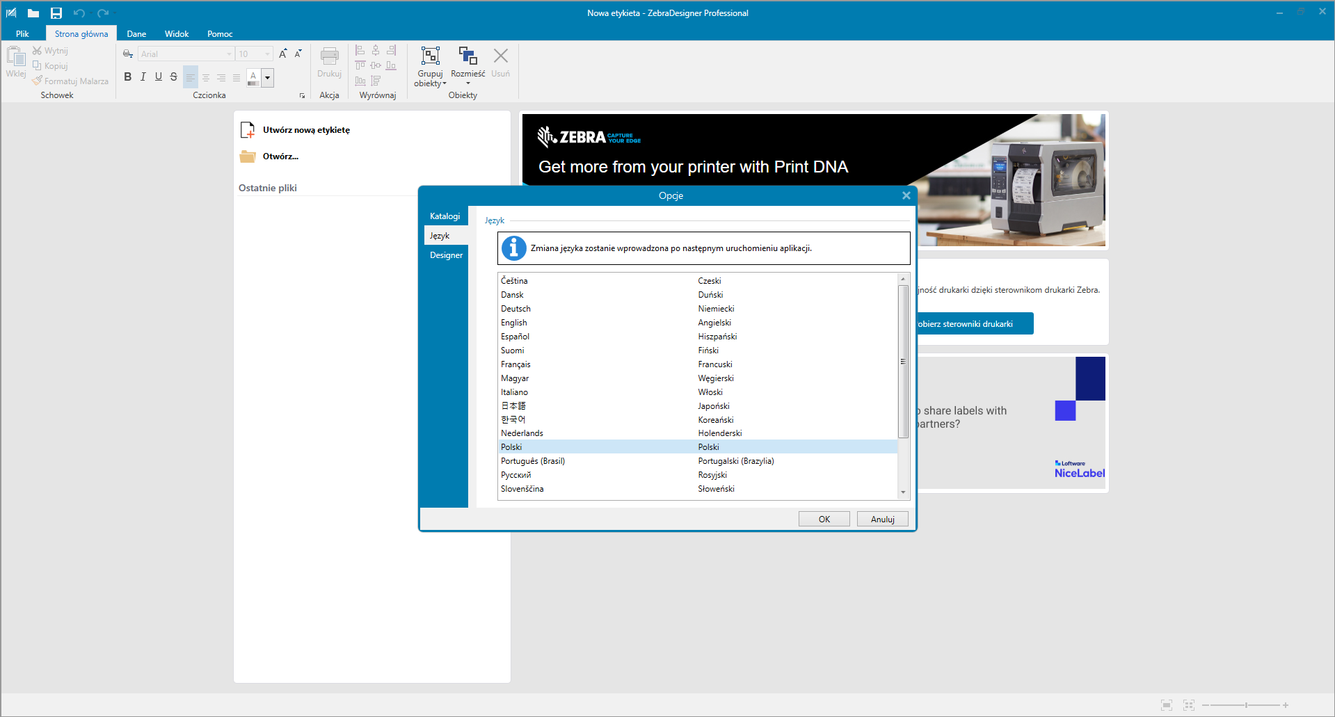The width and height of the screenshot is (1335, 717).
Task: Click the Formatuj Malarza brush icon
Action: (x=37, y=81)
